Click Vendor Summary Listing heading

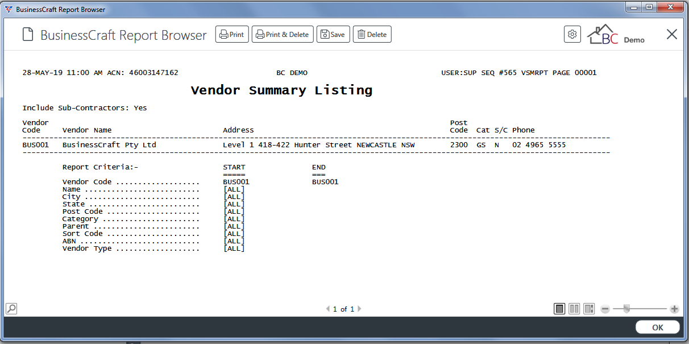[x=281, y=90]
